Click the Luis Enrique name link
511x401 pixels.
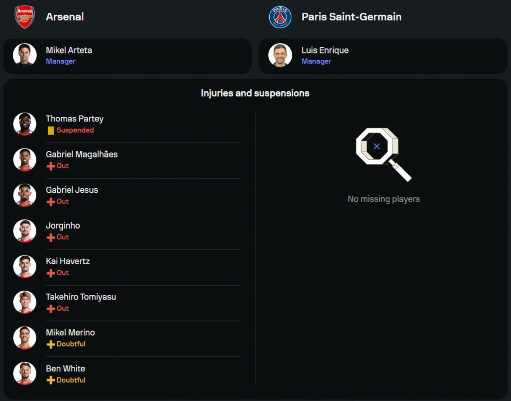[x=325, y=50]
